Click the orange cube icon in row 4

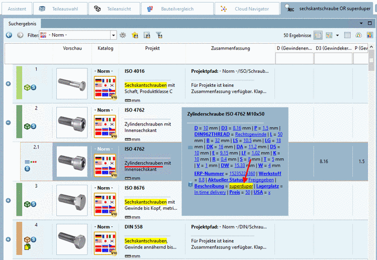(x=27, y=239)
